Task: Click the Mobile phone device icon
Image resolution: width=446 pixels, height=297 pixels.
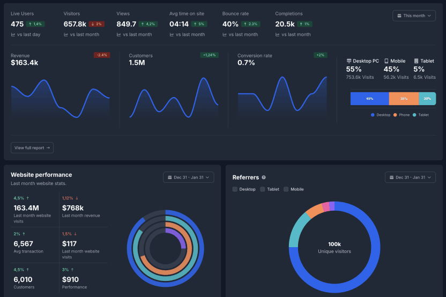Action: click(386, 61)
